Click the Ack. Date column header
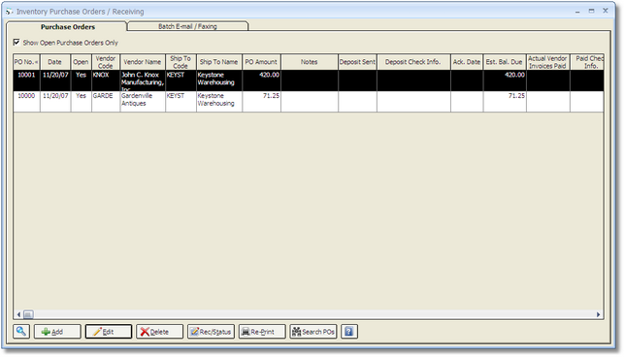The width and height of the screenshot is (624, 357). click(x=467, y=62)
